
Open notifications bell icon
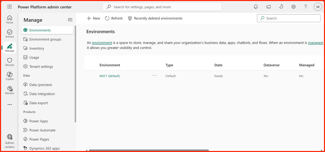[256, 7]
